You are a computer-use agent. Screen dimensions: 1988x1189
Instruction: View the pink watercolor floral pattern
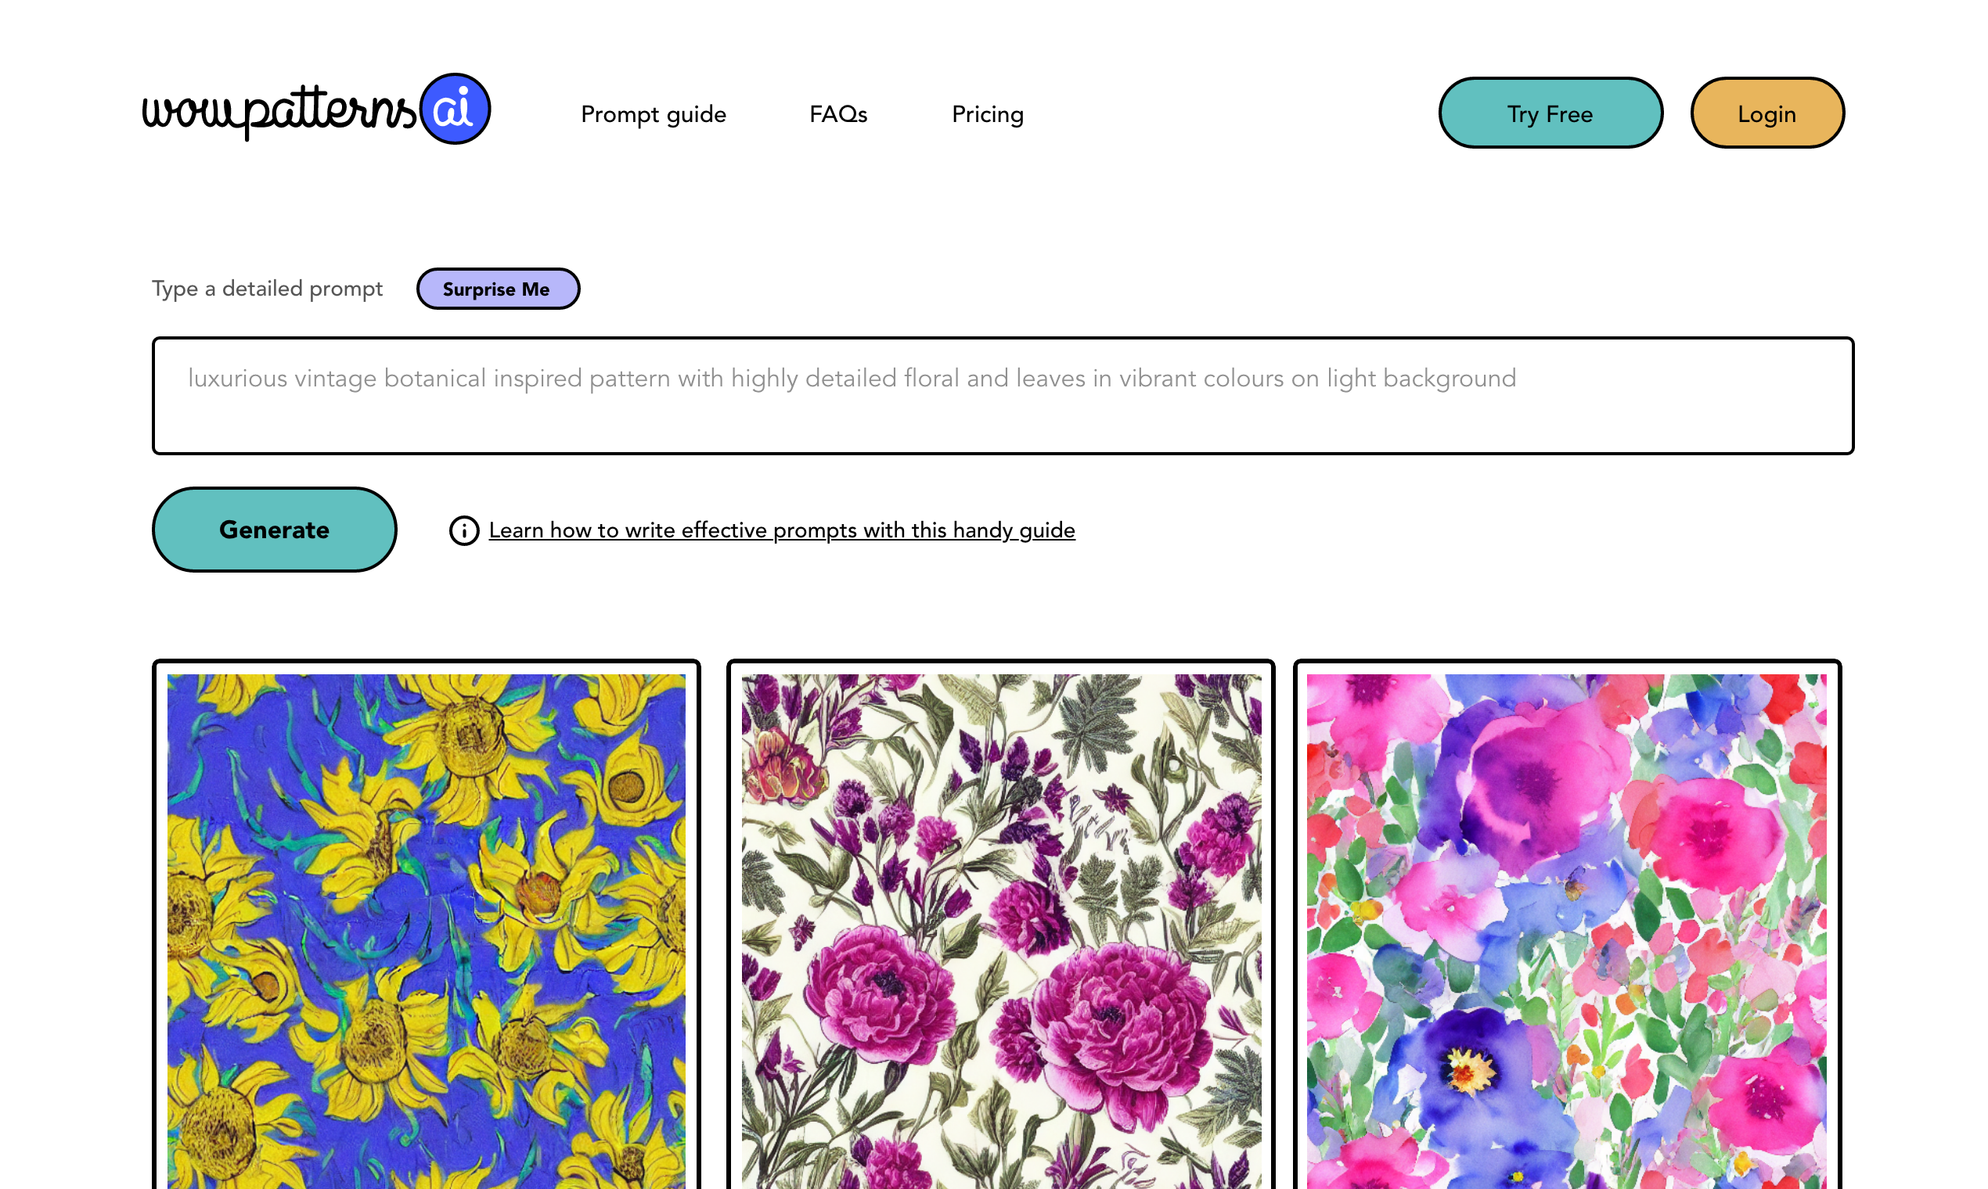coord(1565,929)
